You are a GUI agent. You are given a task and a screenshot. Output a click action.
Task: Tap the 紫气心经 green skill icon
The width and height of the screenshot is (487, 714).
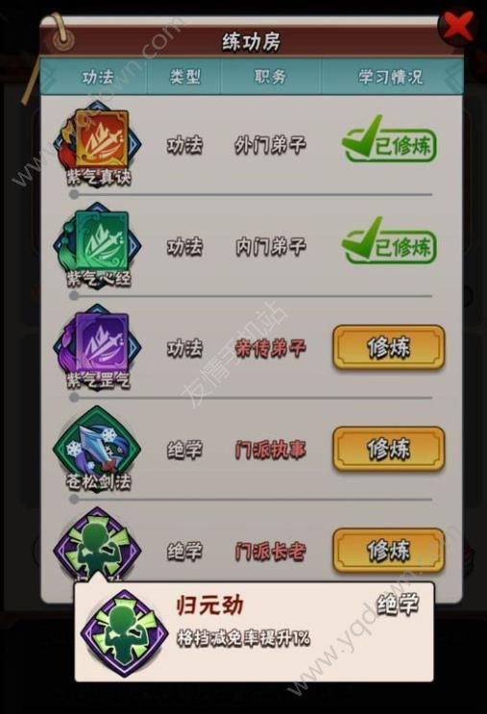(x=97, y=244)
